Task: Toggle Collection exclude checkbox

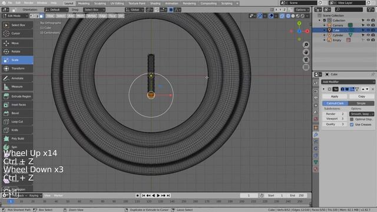Action: (x=325, y=21)
